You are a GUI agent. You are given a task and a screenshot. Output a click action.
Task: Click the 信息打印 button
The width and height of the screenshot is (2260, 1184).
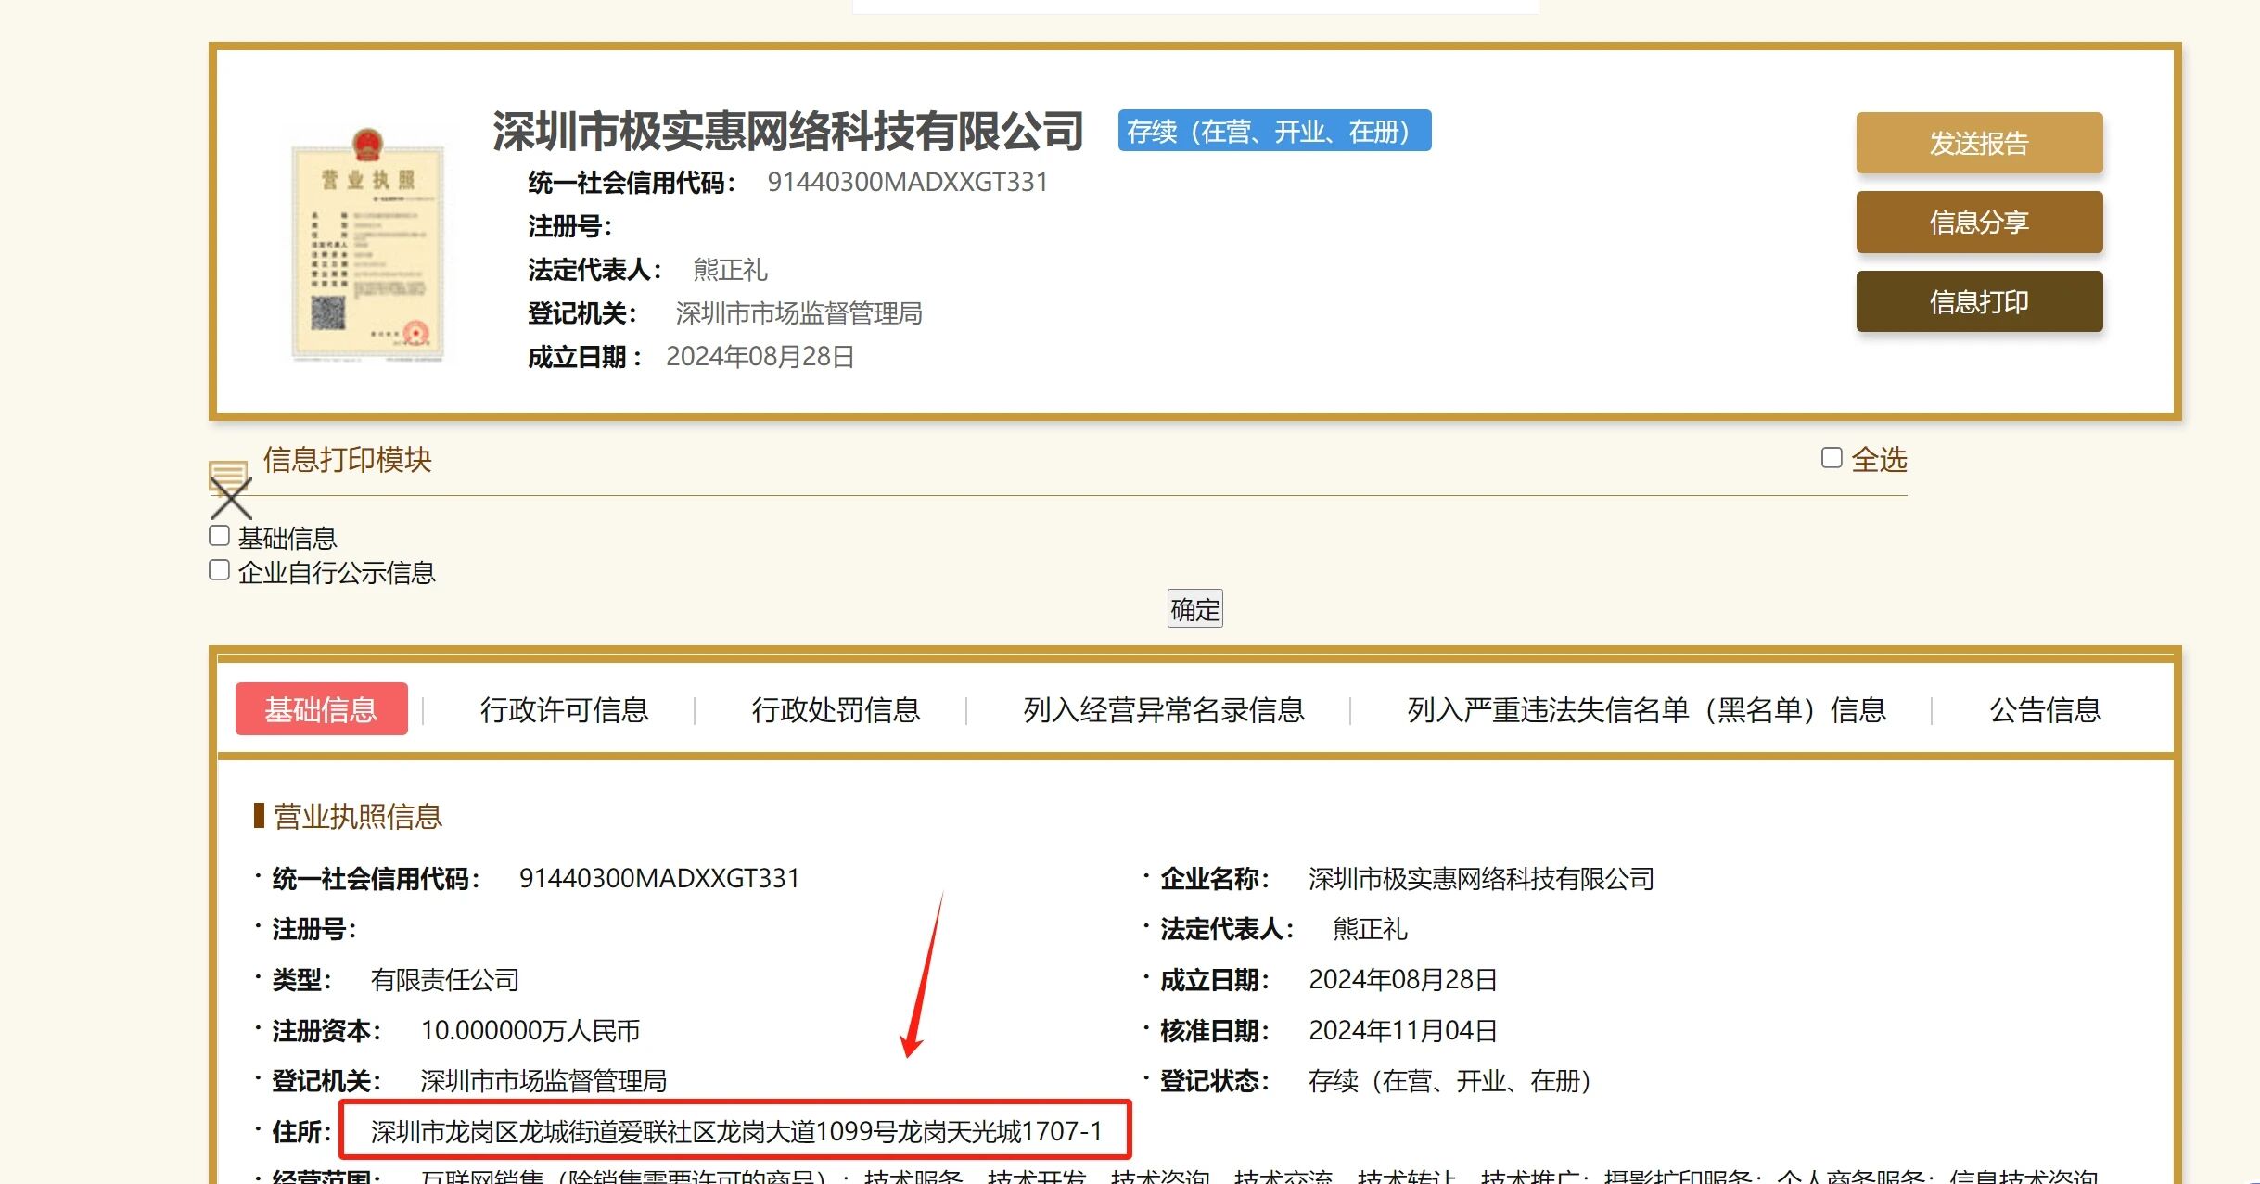coord(1978,301)
